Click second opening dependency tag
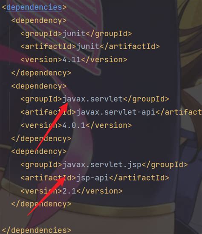Viewport: 202px width, 234px height. [39, 86]
